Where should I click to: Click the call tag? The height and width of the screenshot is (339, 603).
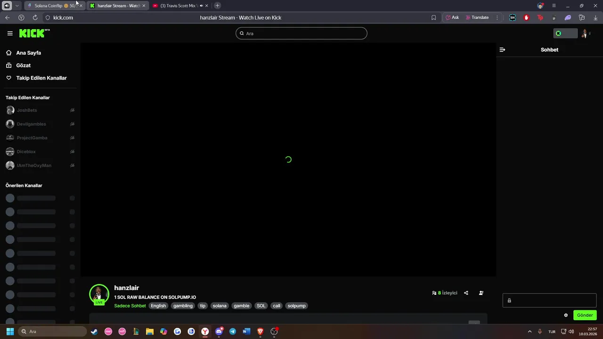pyautogui.click(x=277, y=306)
